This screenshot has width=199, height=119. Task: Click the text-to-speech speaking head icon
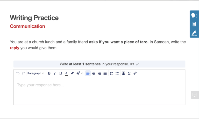tap(194, 16)
